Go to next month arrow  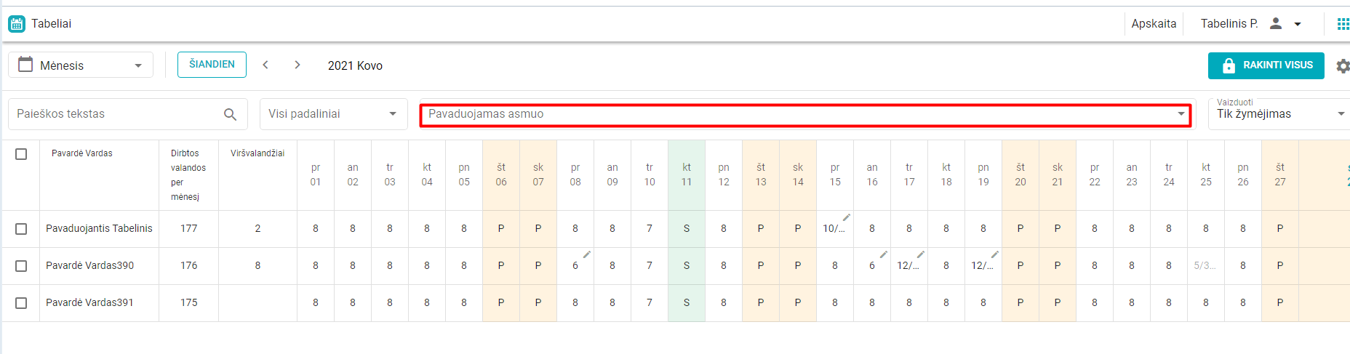coord(297,65)
